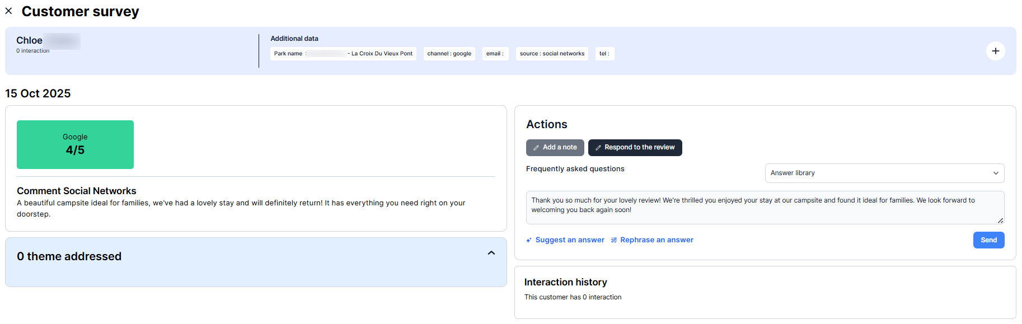The image size is (1022, 324).
Task: Click Respond to the review button
Action: coord(635,148)
